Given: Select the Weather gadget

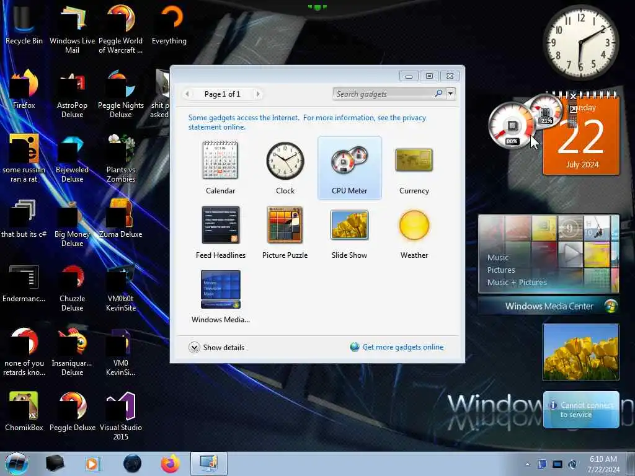Looking at the screenshot, I should pyautogui.click(x=414, y=232).
